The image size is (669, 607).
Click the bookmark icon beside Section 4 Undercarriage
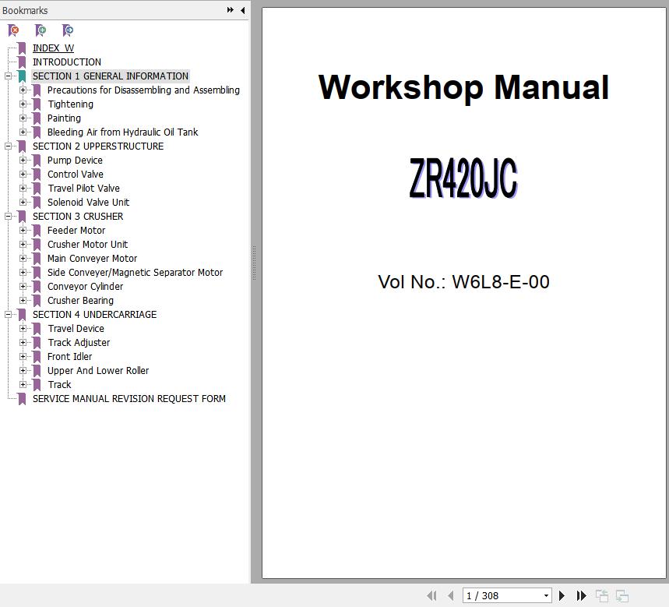click(22, 315)
